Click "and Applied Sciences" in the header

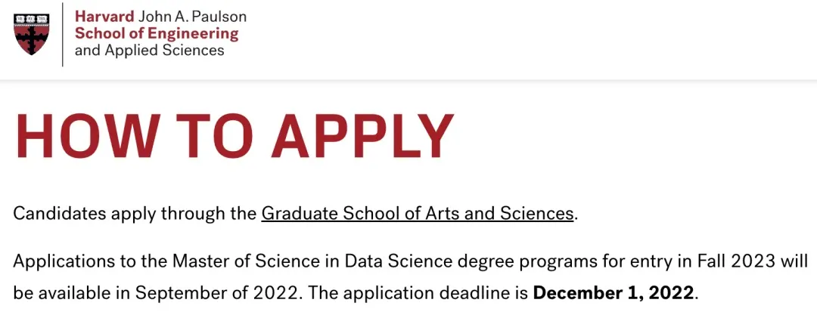149,51
